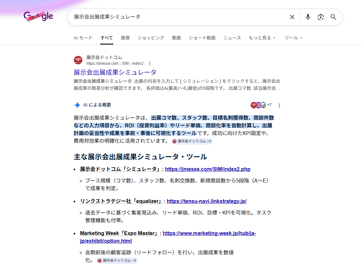The width and height of the screenshot is (363, 270).
Task: Clear the search query with X icon
Action: point(292,17)
